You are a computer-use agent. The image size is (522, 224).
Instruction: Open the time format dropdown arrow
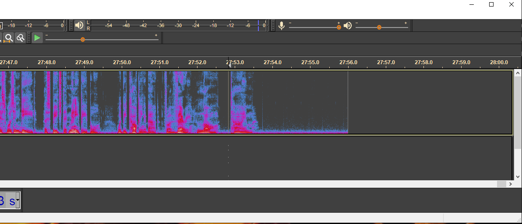tap(18, 200)
